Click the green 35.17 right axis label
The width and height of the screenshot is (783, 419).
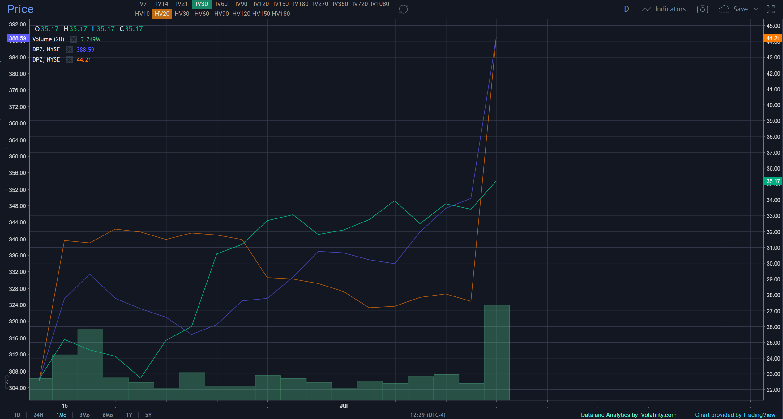point(773,181)
